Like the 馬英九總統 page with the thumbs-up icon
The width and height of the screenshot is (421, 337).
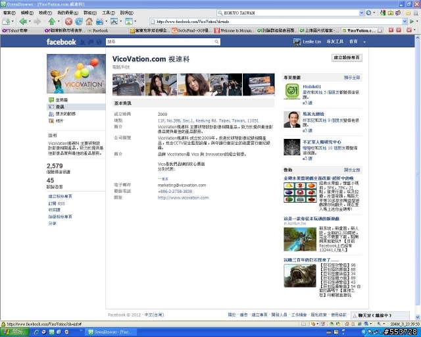point(305,130)
